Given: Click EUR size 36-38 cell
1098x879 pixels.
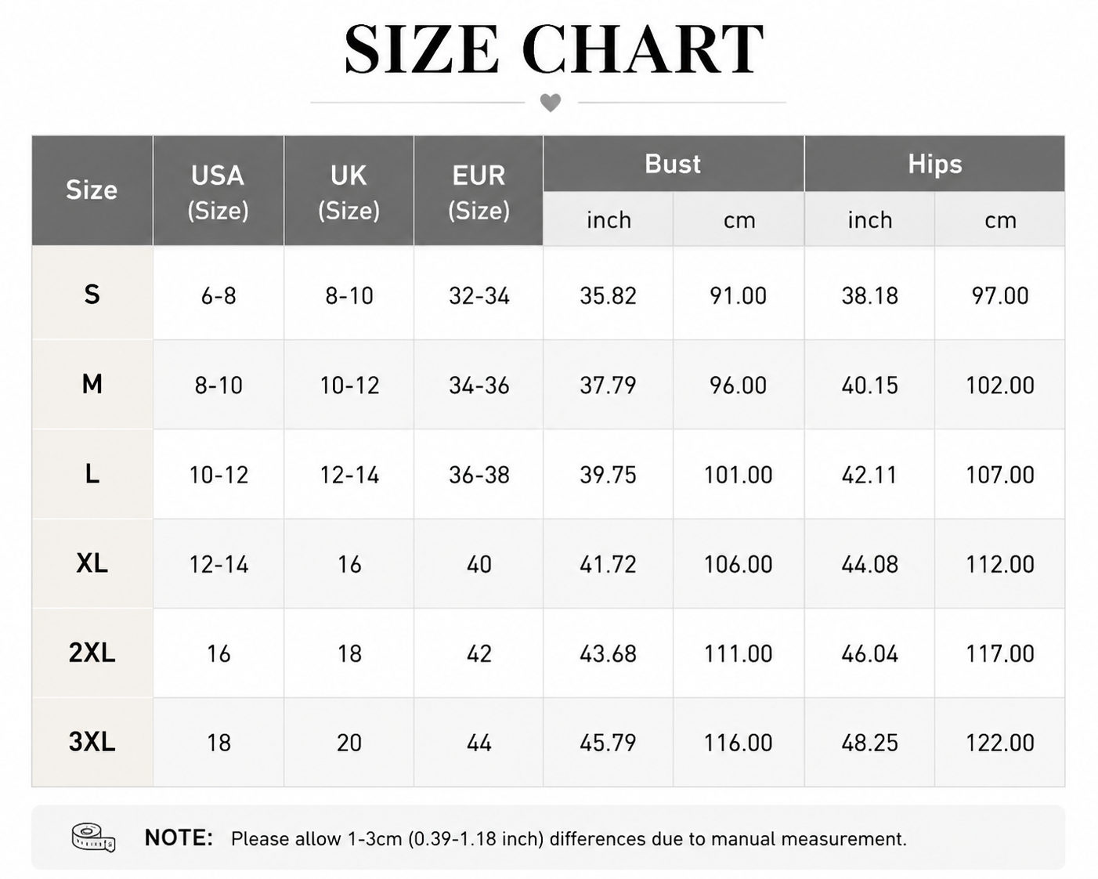Looking at the screenshot, I should pos(479,474).
